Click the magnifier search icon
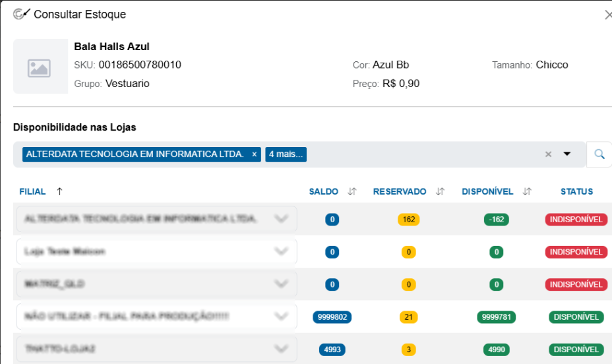Viewport: 612px width, 364px height. tap(599, 154)
